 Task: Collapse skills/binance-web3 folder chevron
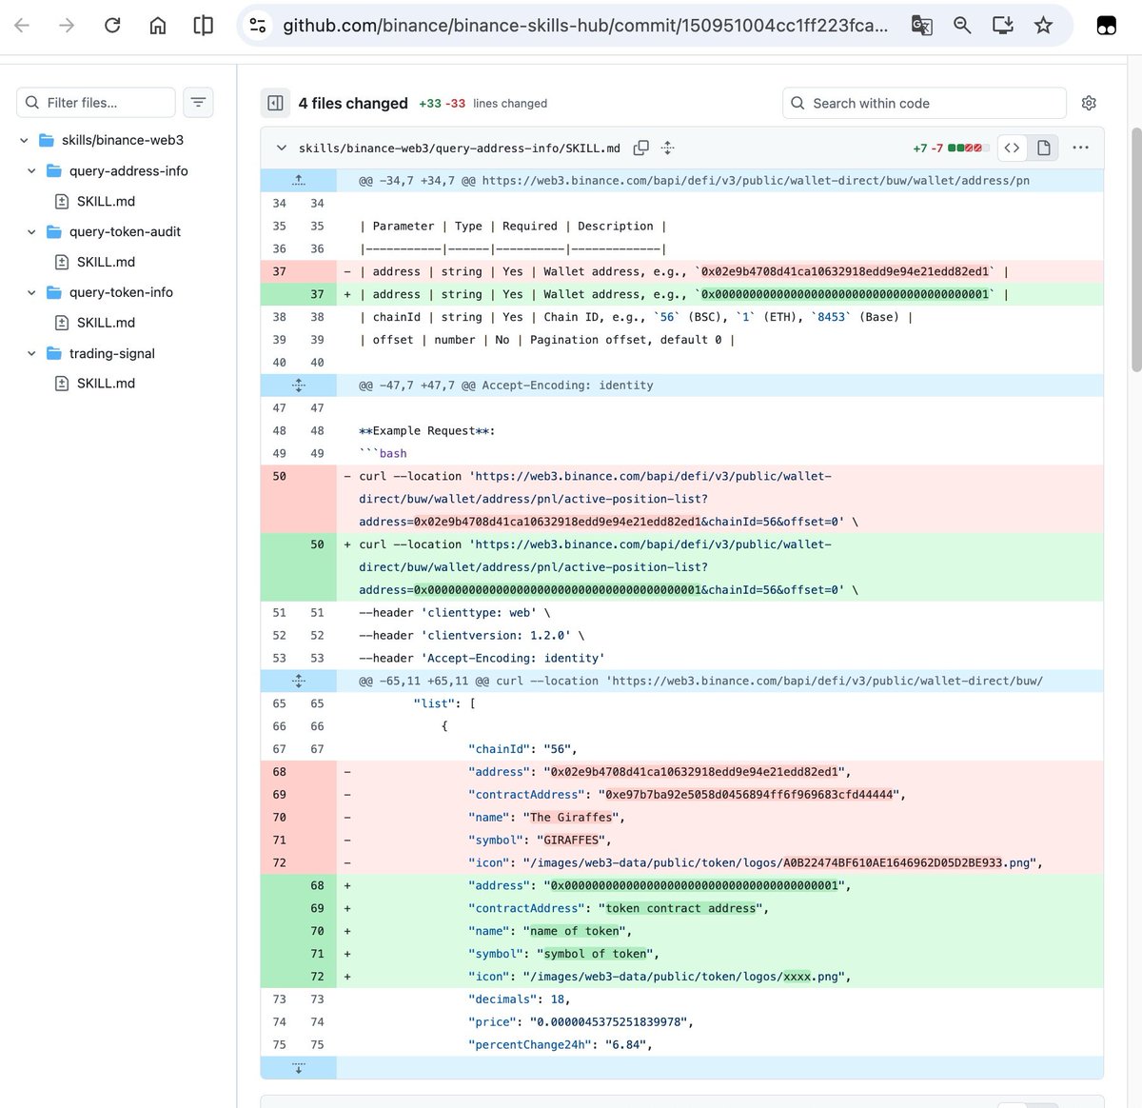pyautogui.click(x=24, y=140)
